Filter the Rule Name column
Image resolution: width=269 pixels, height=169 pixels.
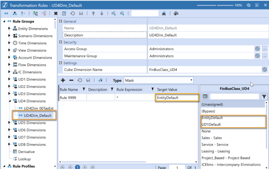click(x=84, y=89)
